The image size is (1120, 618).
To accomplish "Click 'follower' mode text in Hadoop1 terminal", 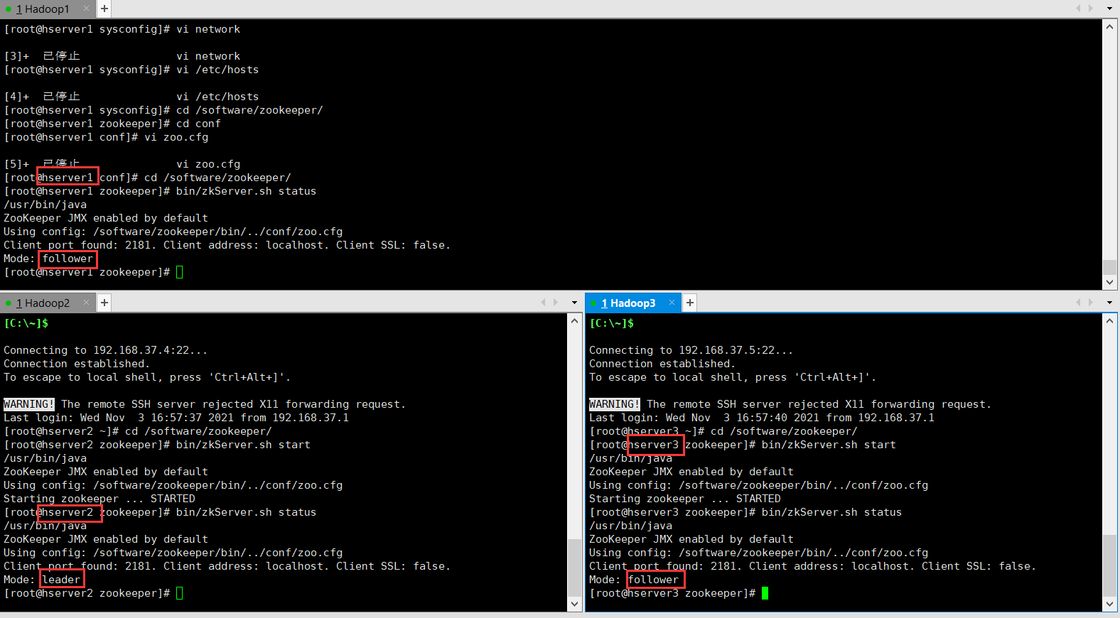I will coord(68,259).
